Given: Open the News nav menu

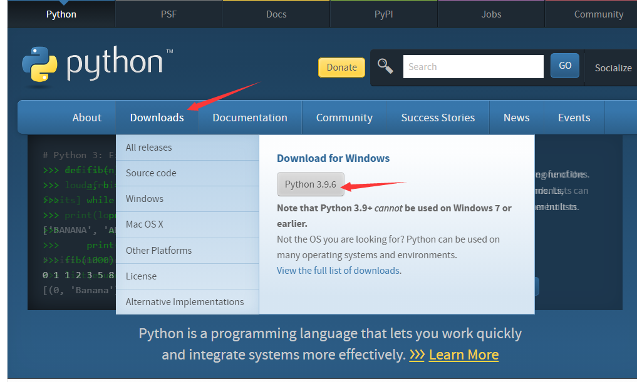Looking at the screenshot, I should coord(516,118).
